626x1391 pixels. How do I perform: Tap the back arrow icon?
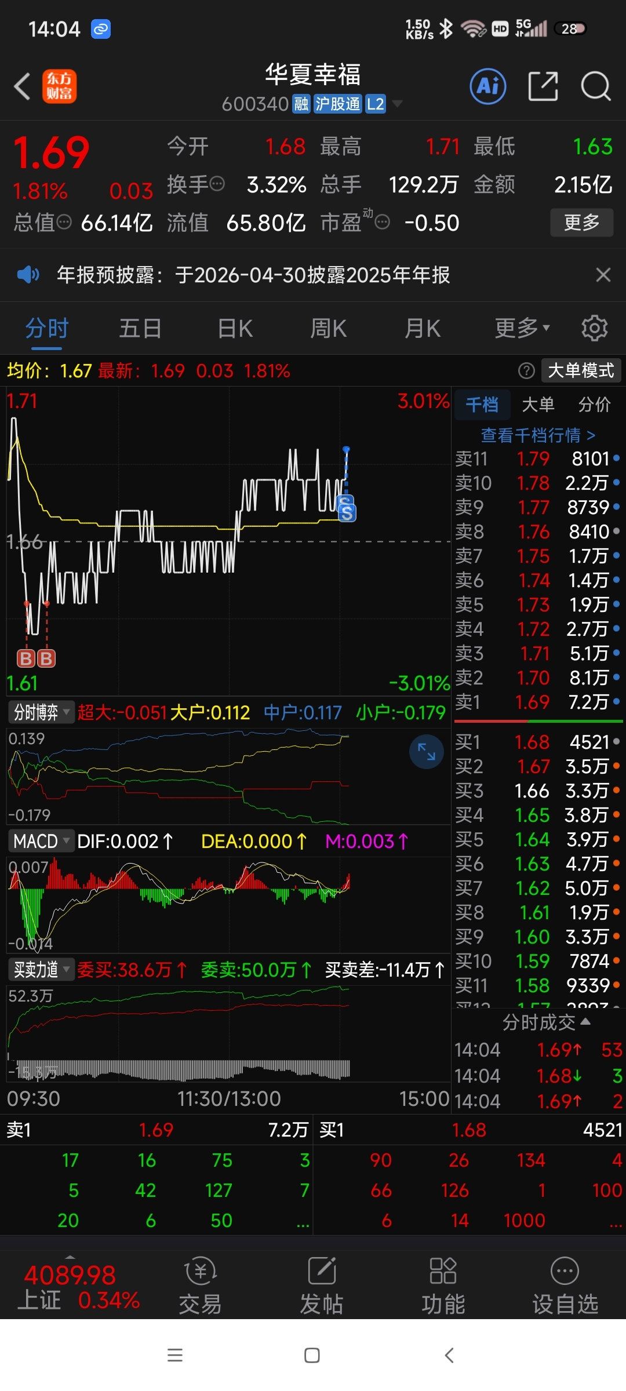pos(22,87)
